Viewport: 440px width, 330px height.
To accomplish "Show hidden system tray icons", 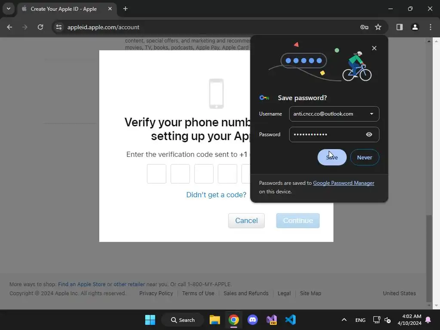I will click(344, 320).
